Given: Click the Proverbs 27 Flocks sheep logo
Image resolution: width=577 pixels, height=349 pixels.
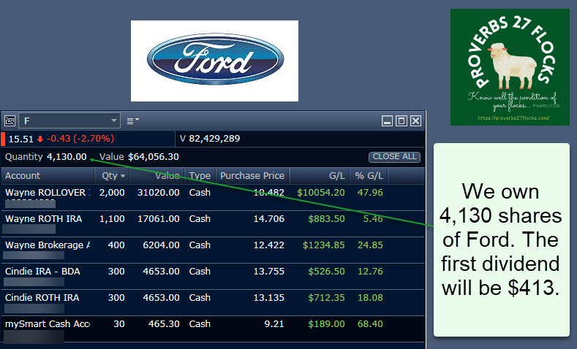Looking at the screenshot, I should [510, 66].
